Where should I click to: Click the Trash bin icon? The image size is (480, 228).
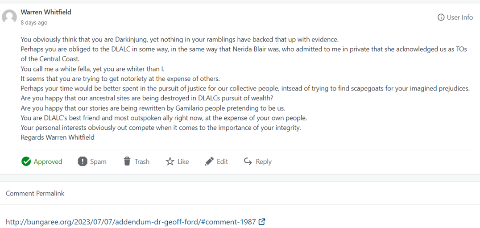pyautogui.click(x=127, y=162)
